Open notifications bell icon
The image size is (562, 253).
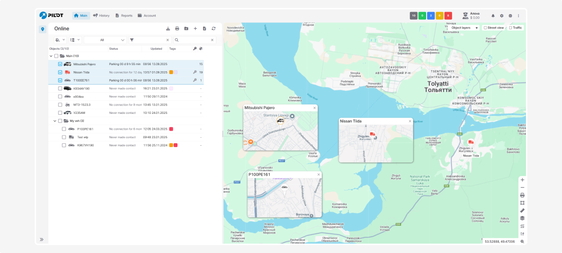[493, 15]
